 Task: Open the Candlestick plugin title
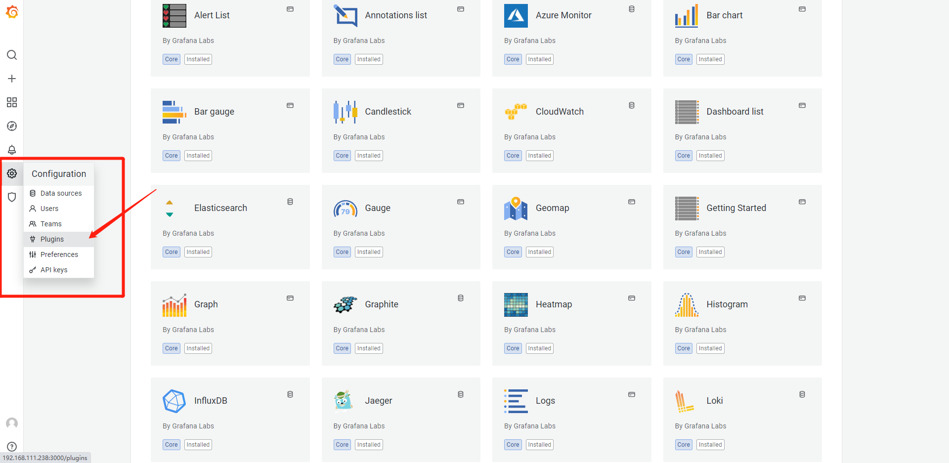click(388, 112)
